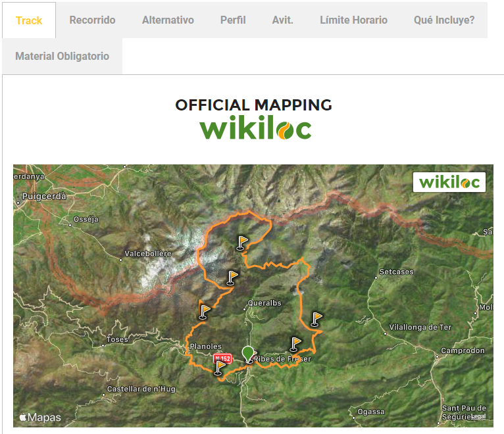504x434 pixels.
Task: Open the Límite Horario tab
Action: coord(353,20)
